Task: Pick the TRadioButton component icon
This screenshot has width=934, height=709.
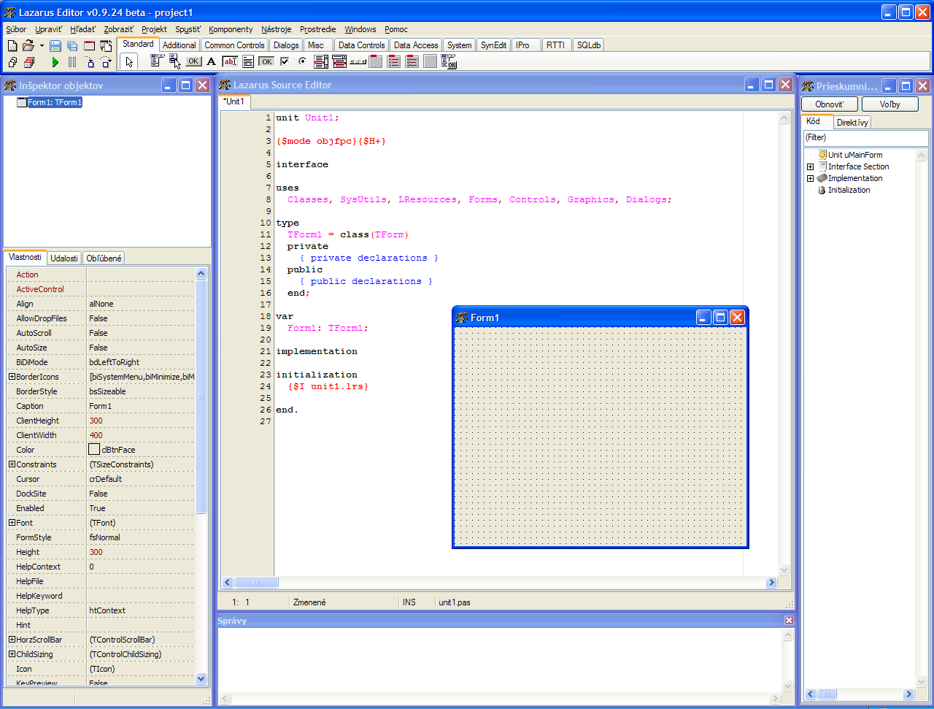Action: point(302,61)
